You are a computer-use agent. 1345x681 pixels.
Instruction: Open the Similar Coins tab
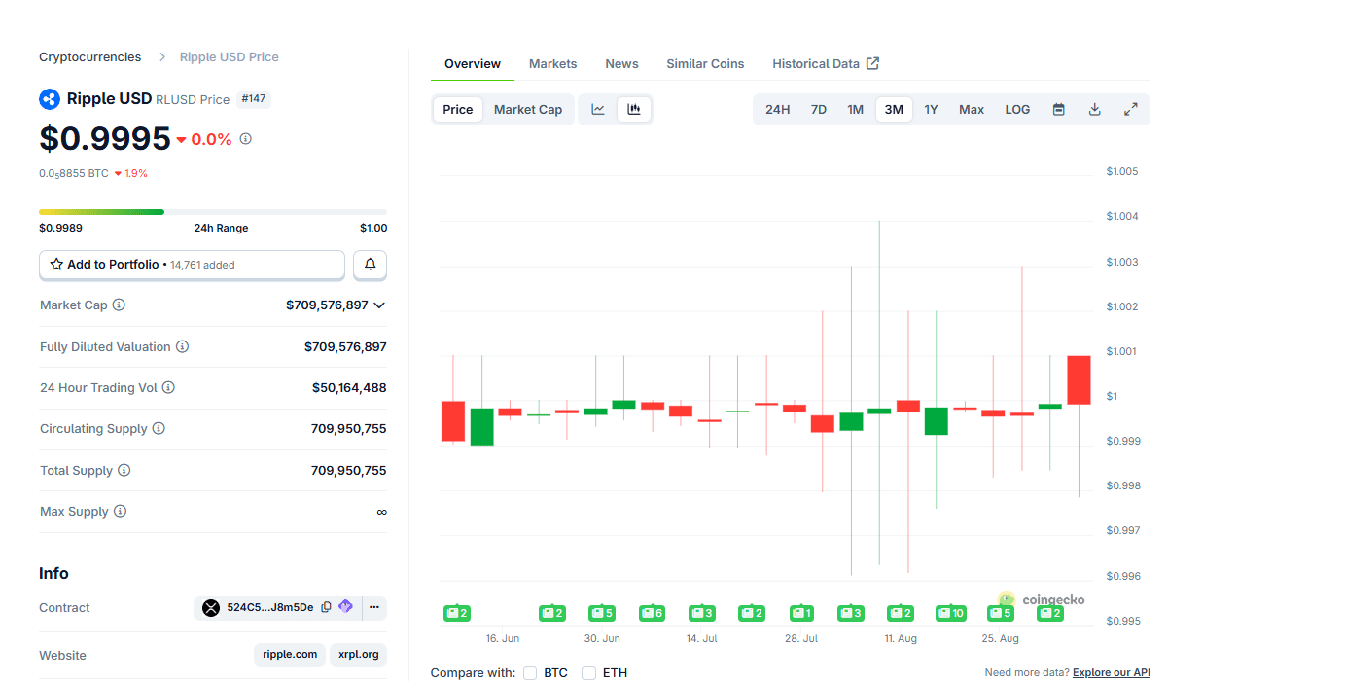[705, 64]
